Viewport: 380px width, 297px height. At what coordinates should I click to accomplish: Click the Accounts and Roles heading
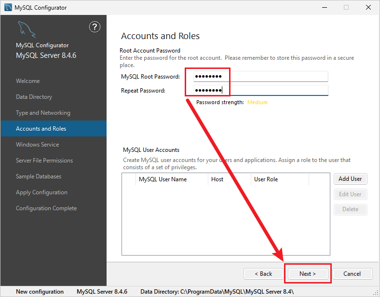[160, 36]
